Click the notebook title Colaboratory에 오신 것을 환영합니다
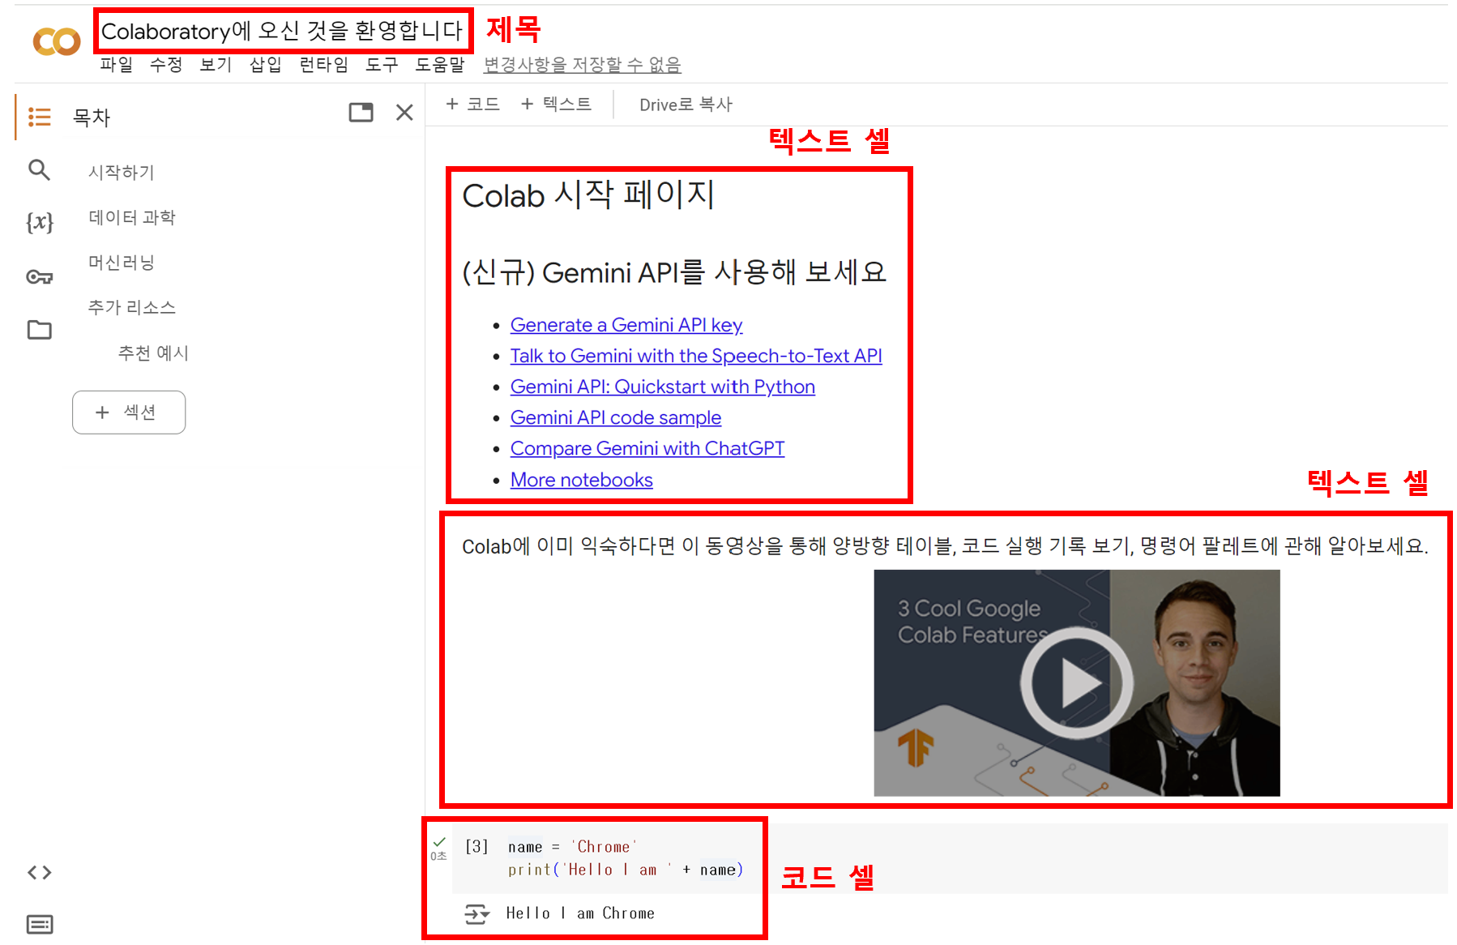 point(282,31)
